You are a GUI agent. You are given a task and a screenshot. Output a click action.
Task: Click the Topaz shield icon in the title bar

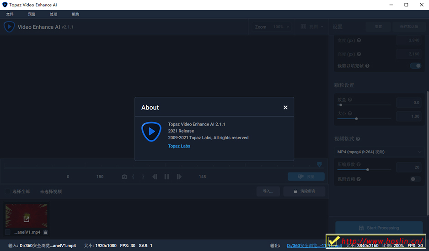(x=5, y=5)
